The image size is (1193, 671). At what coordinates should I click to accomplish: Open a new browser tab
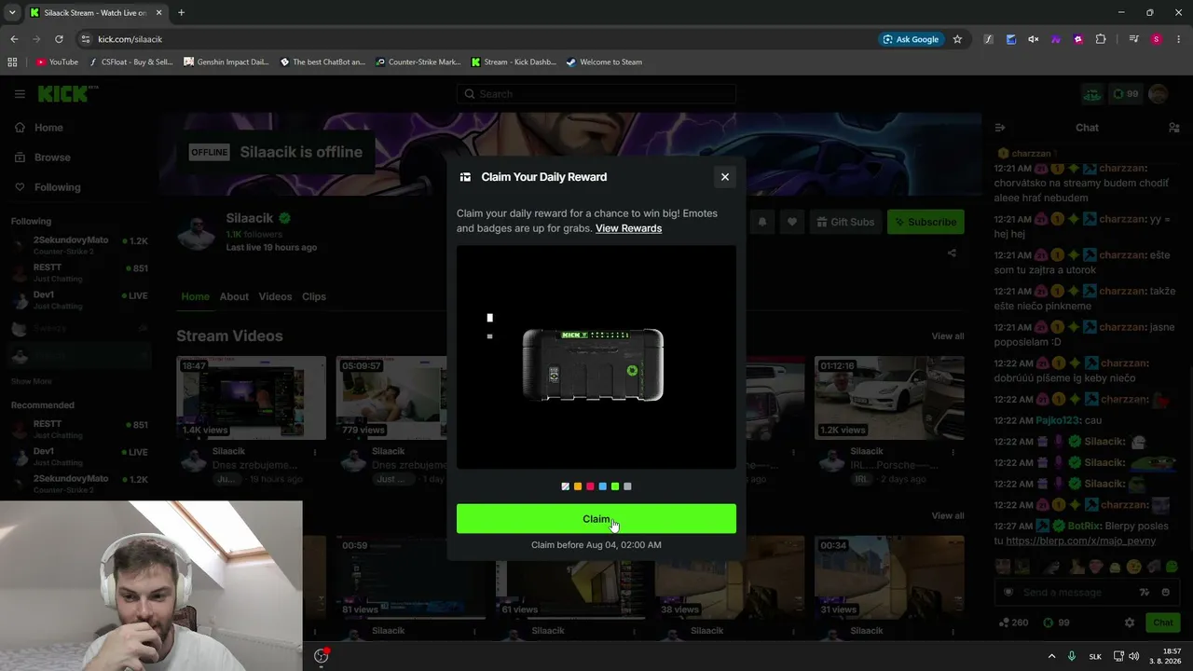pos(181,13)
